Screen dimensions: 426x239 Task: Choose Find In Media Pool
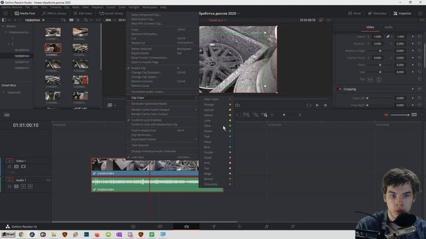162,130
